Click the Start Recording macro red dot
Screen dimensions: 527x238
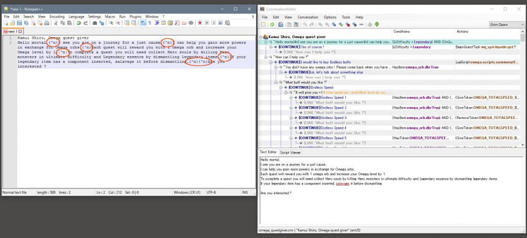(x=200, y=23)
